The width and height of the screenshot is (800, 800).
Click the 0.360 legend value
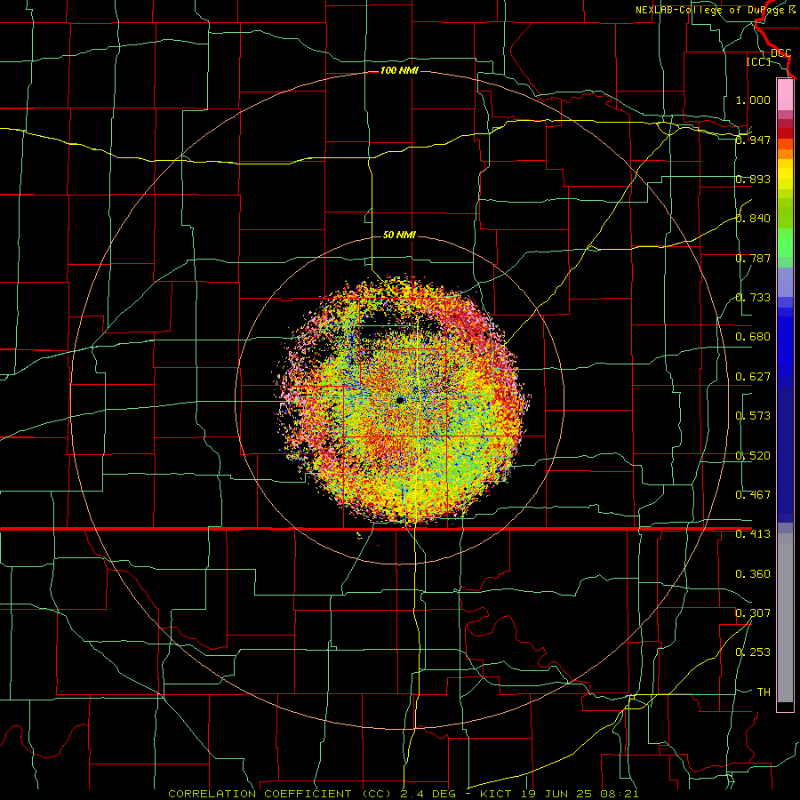pyautogui.click(x=753, y=574)
